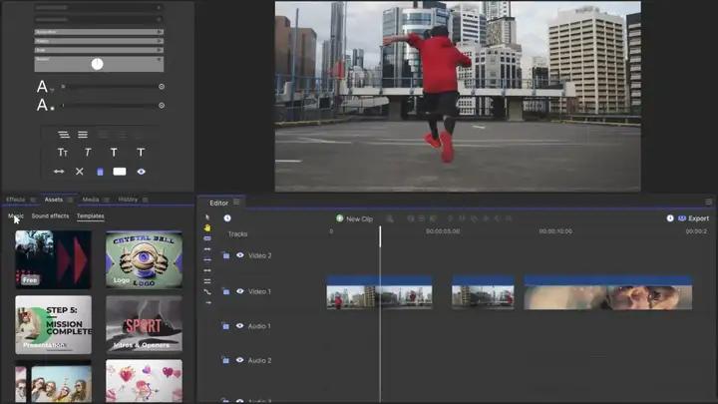Select the Hand tool in the editor toolbar
This screenshot has width=718, height=404.
tap(207, 227)
